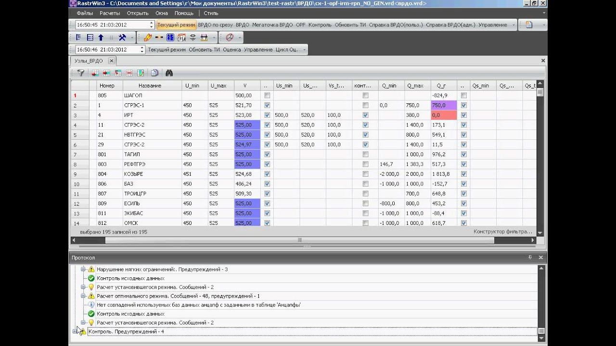Viewport: 616px width, 346px height.
Task: Open the Окна menu
Action: tap(162, 13)
